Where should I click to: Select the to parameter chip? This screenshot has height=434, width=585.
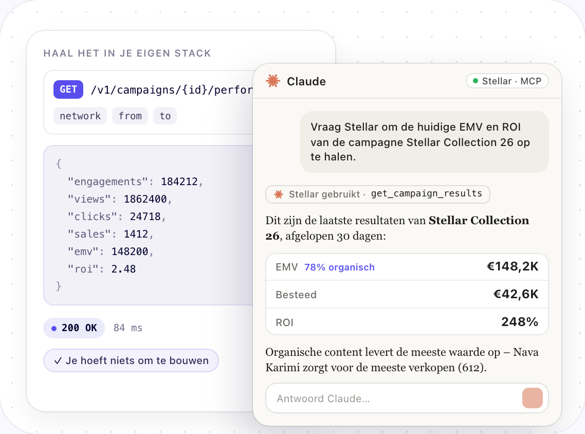coord(165,116)
